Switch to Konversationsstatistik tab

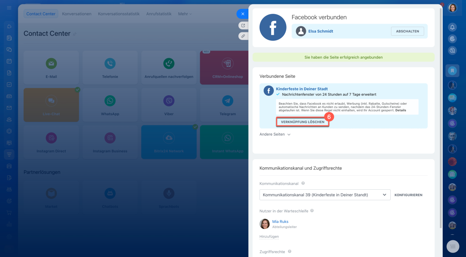[x=119, y=14]
